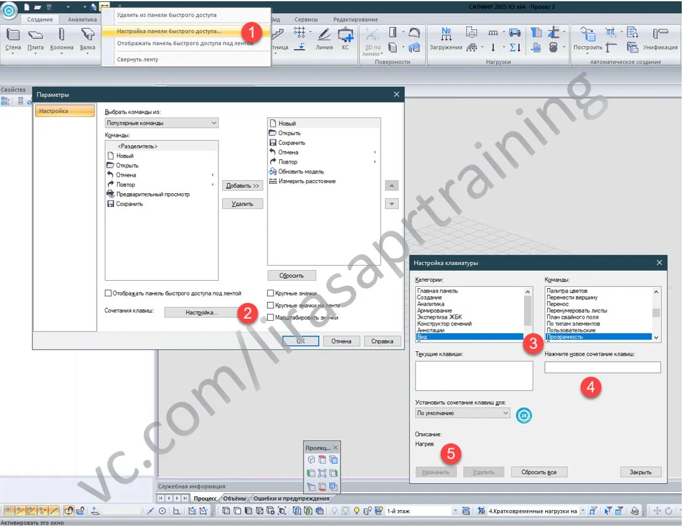Switch to the Аналитика ribbon tab
Image resolution: width=683 pixels, height=527 pixels.
(83, 19)
